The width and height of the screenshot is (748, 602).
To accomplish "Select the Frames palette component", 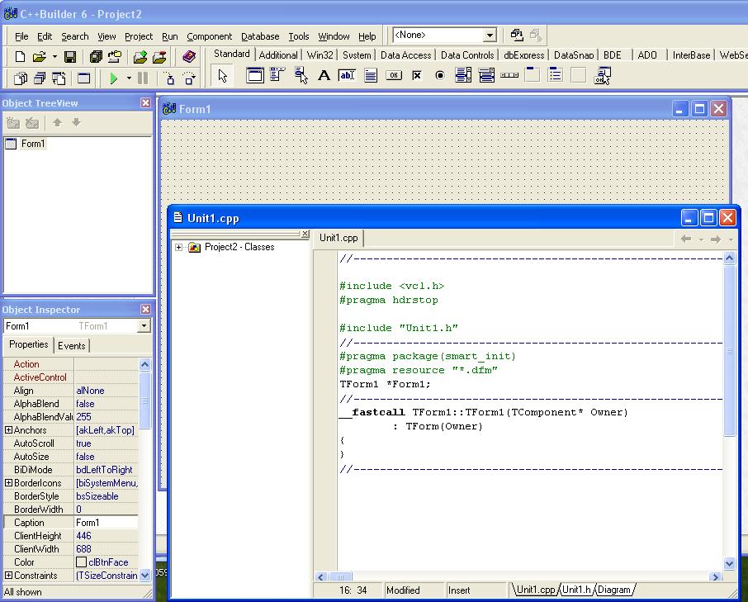I will pos(255,75).
